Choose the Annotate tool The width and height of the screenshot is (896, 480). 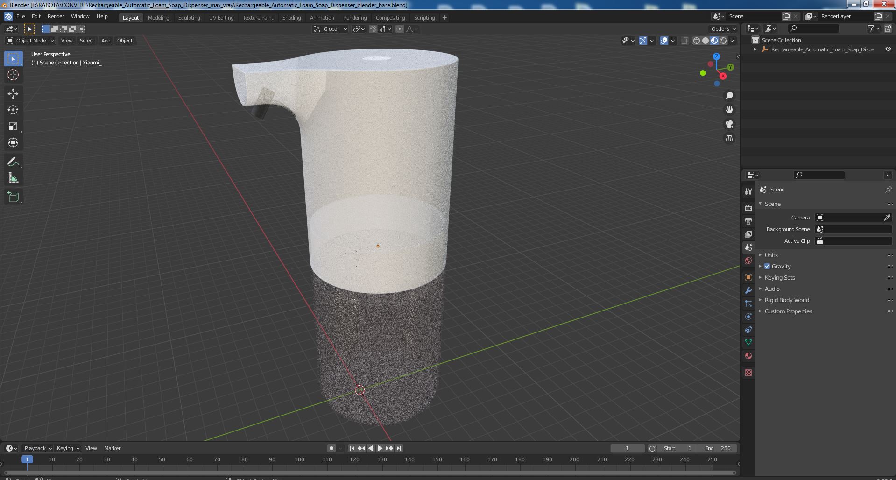coord(13,162)
